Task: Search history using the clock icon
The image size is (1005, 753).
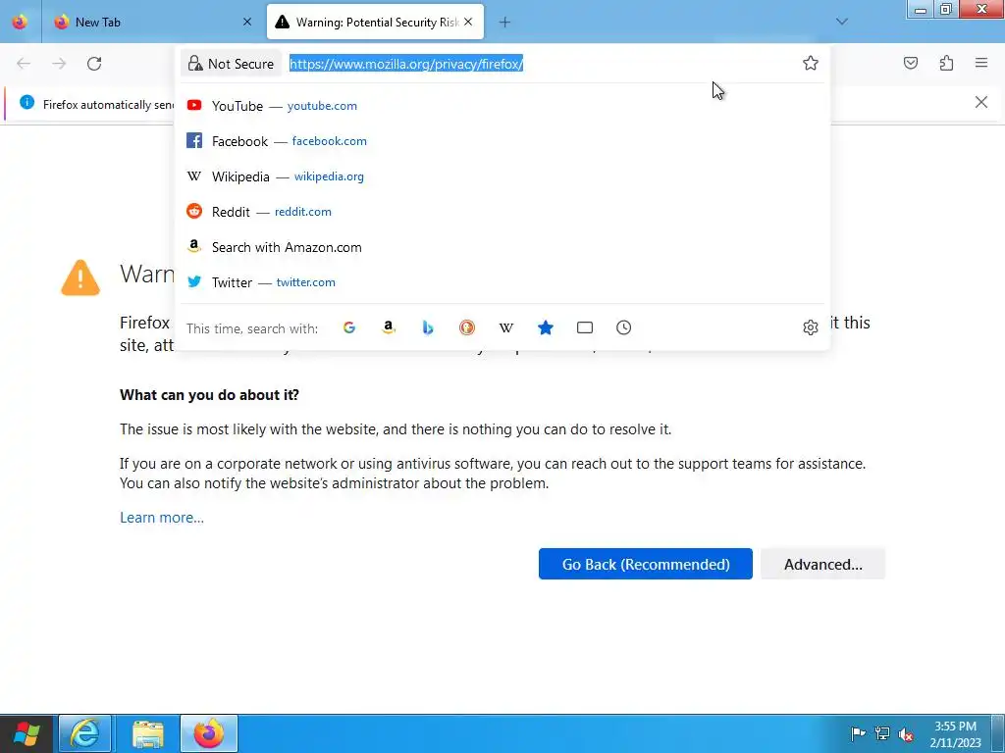Action: coord(623,327)
